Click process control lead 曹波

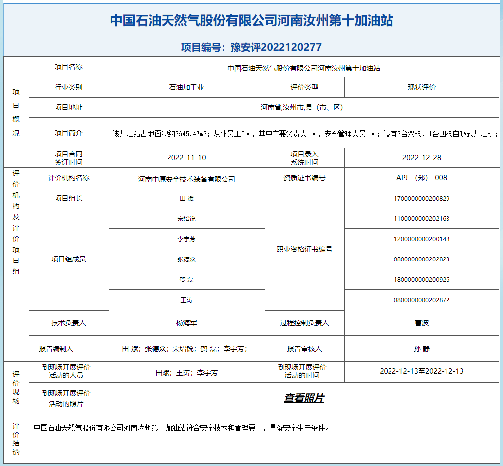pyautogui.click(x=422, y=323)
